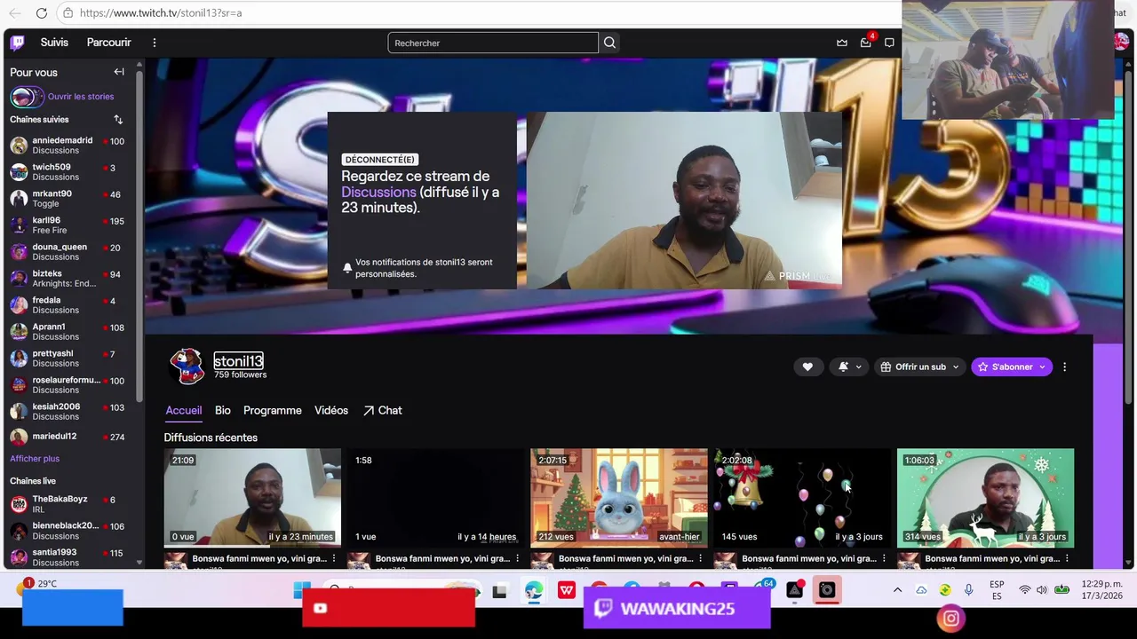
Task: Switch to the Vidéos tab
Action: click(330, 410)
